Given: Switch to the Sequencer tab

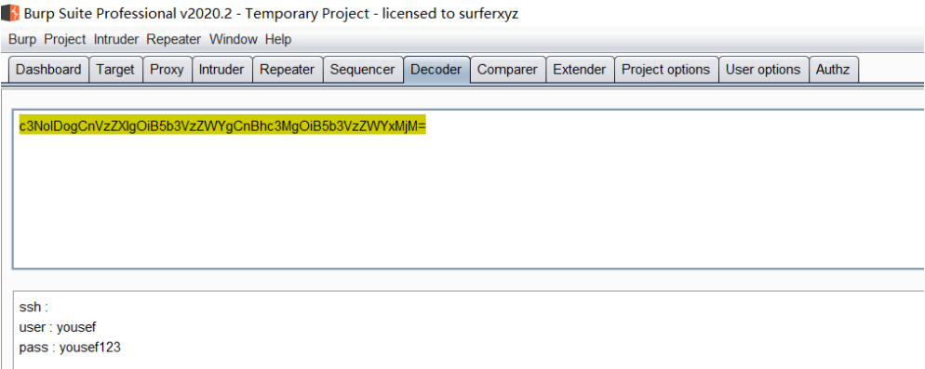Looking at the screenshot, I should point(362,70).
